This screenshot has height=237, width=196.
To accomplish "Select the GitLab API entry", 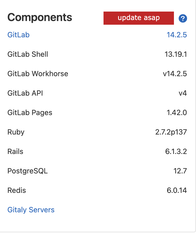I will [x=25, y=93].
